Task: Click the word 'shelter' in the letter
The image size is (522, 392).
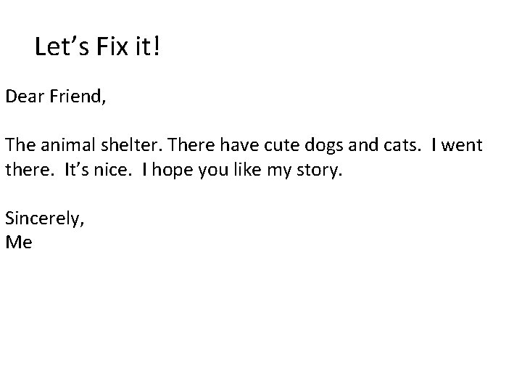Action: coord(129,144)
